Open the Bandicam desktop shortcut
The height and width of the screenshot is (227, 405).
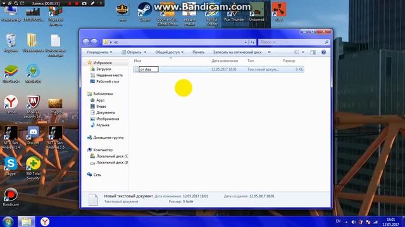pyautogui.click(x=11, y=197)
